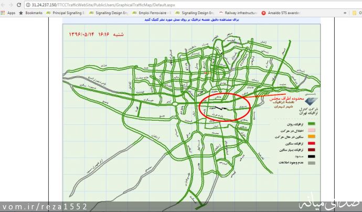The height and width of the screenshot is (212, 362).
Task: Click the Tehran traffic map image
Action: 191,118
